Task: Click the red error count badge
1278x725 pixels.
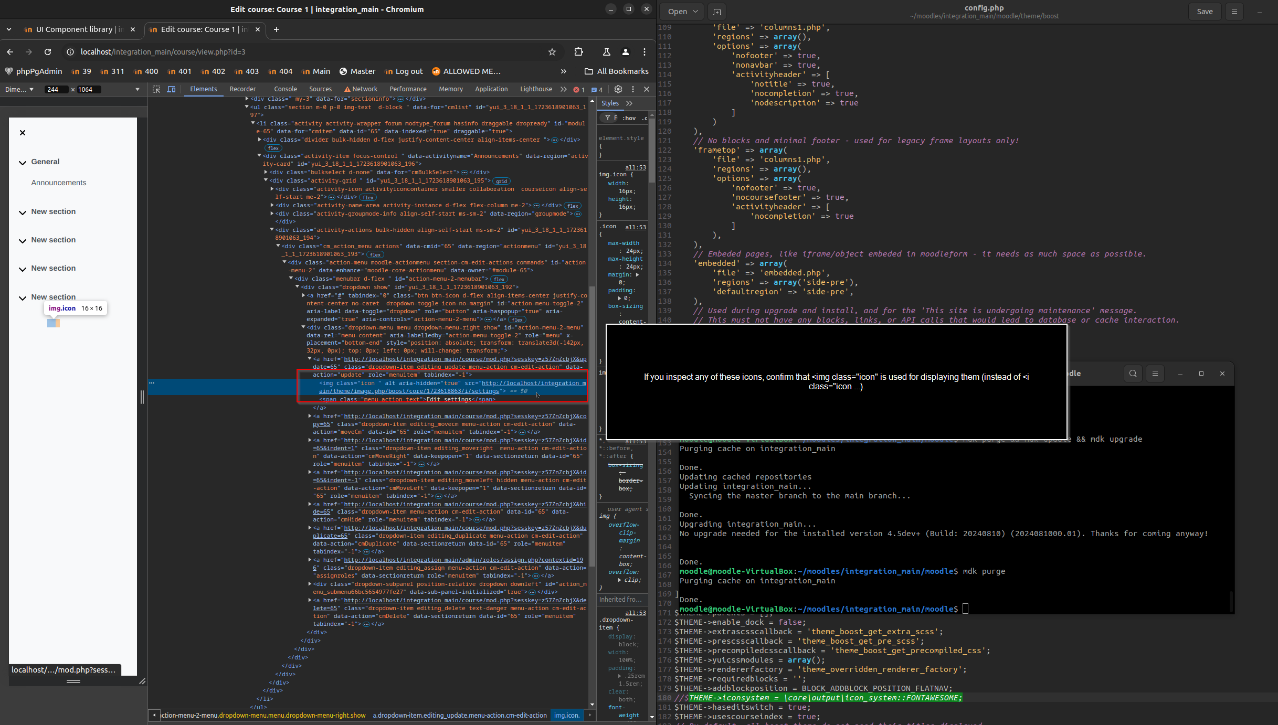Action: pos(579,90)
